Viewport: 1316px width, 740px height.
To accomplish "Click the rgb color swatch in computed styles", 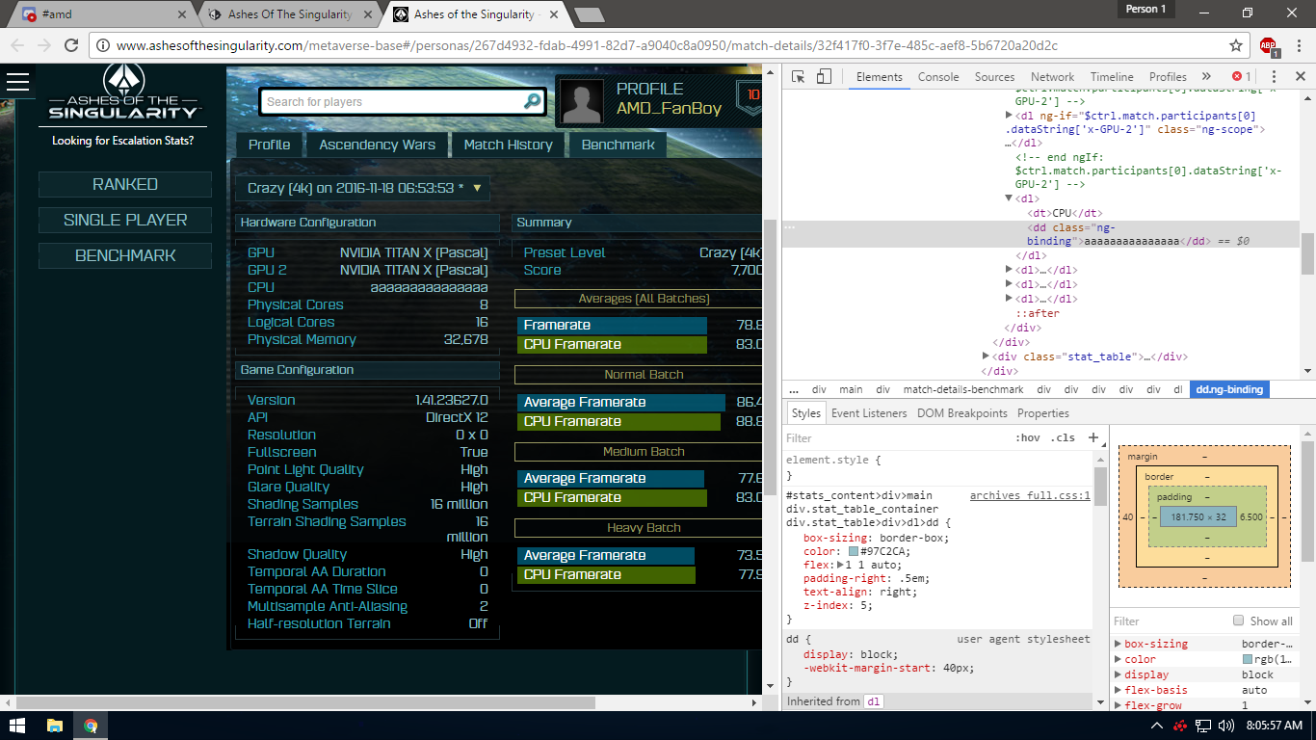I will pos(1249,659).
